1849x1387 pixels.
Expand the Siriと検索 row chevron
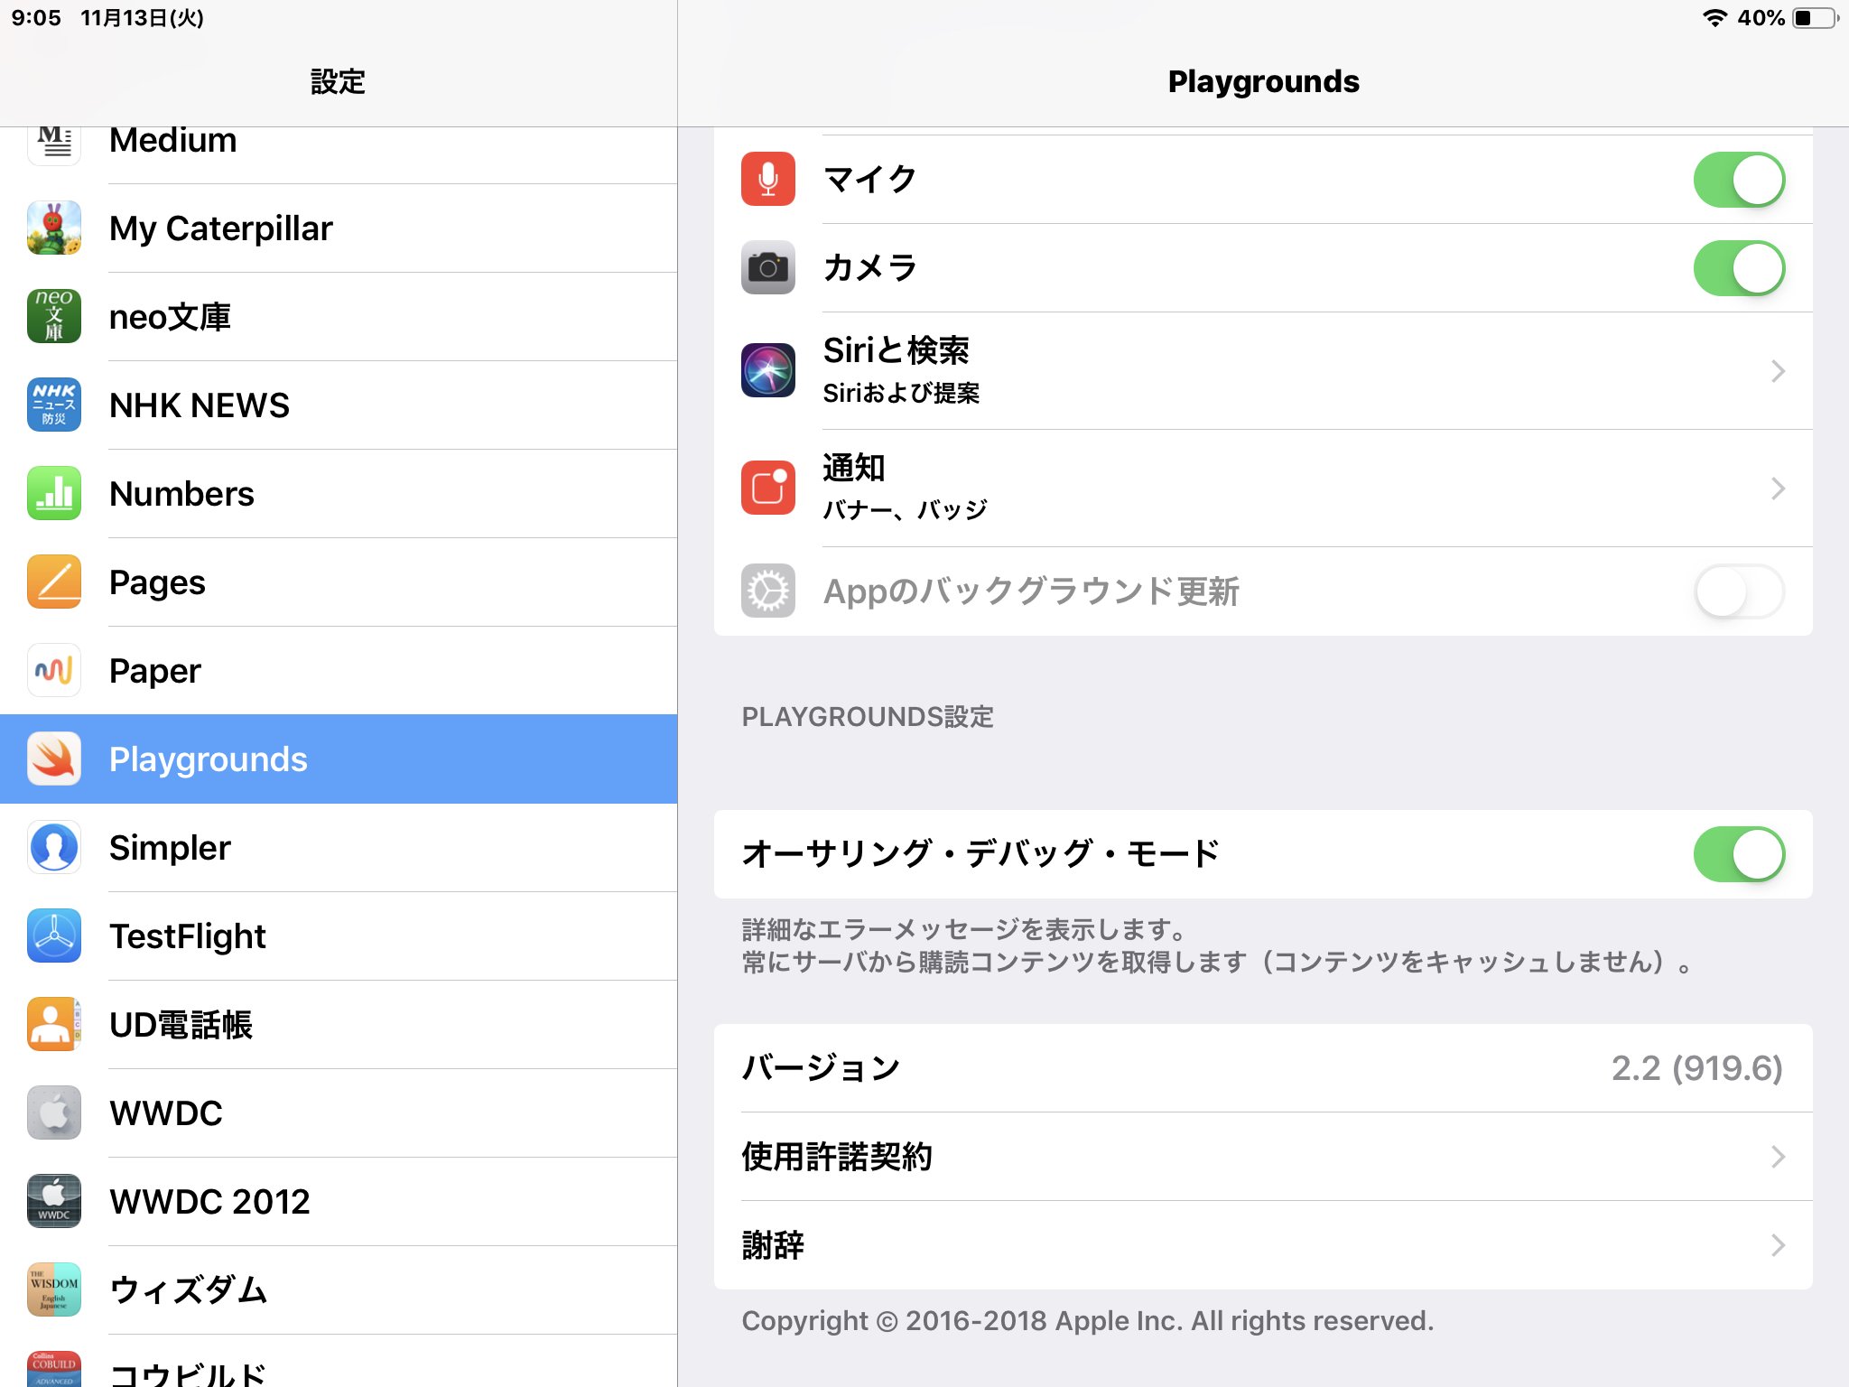pyautogui.click(x=1777, y=371)
